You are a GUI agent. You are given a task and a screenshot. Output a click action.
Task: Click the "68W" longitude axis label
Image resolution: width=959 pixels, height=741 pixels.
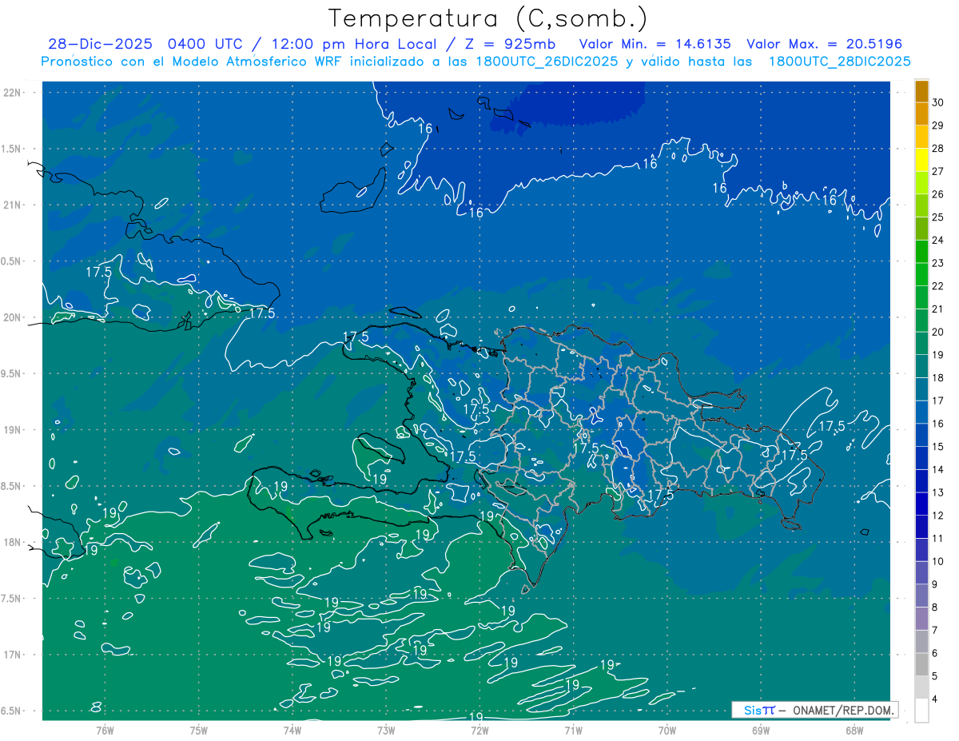point(854,731)
